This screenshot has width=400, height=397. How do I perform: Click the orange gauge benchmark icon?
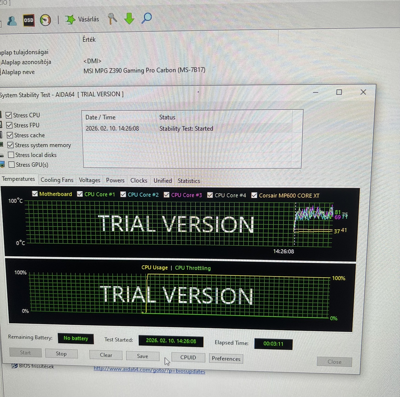tap(45, 20)
